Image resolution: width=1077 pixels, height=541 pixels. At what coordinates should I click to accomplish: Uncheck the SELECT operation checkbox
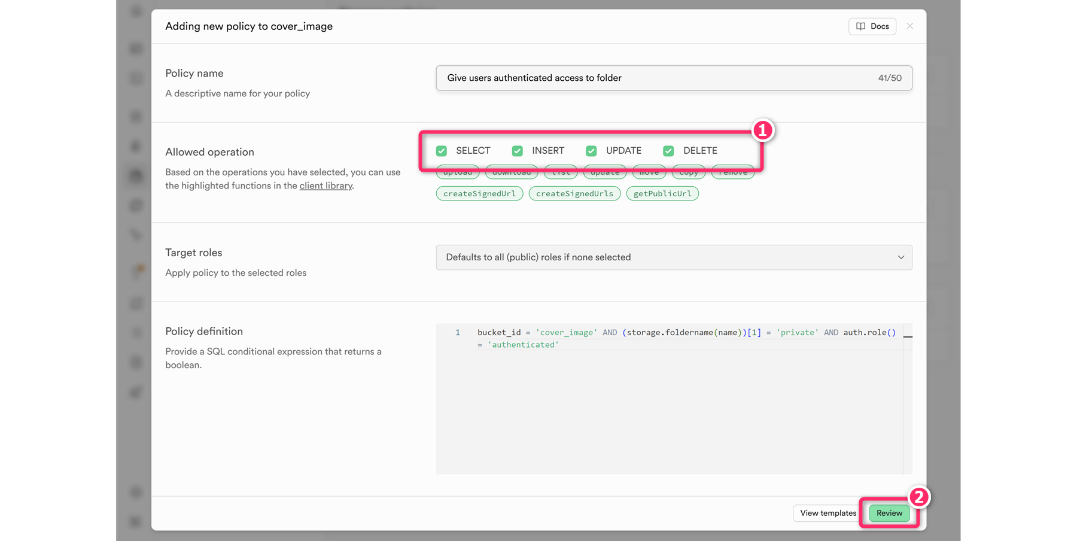(x=442, y=151)
